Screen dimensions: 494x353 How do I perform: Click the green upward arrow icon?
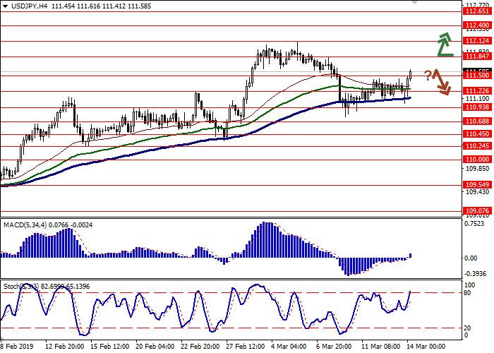444,44
